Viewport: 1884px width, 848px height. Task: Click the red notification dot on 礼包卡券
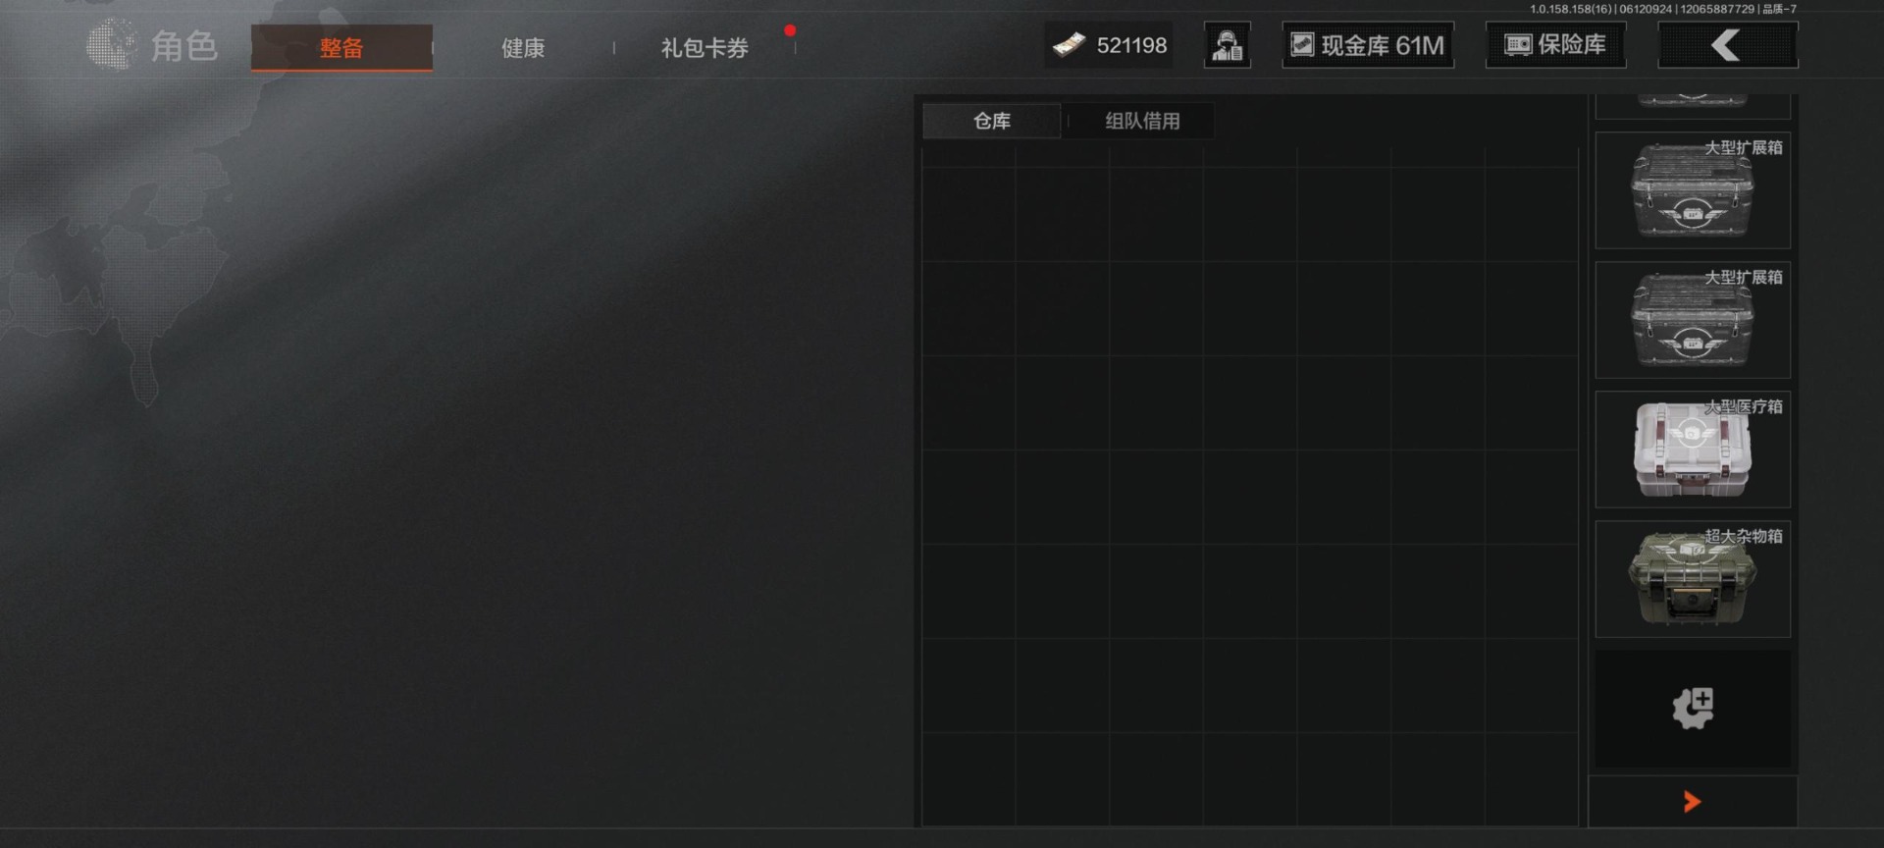(x=790, y=30)
